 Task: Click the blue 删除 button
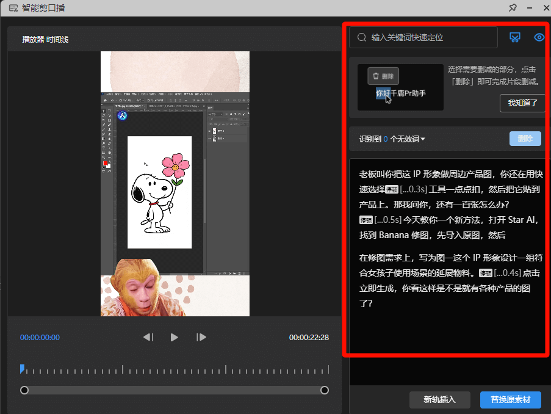525,139
